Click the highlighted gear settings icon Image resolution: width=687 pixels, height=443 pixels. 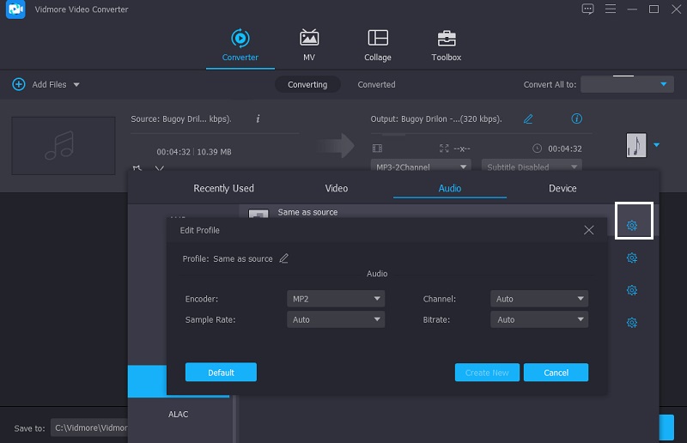coord(631,225)
